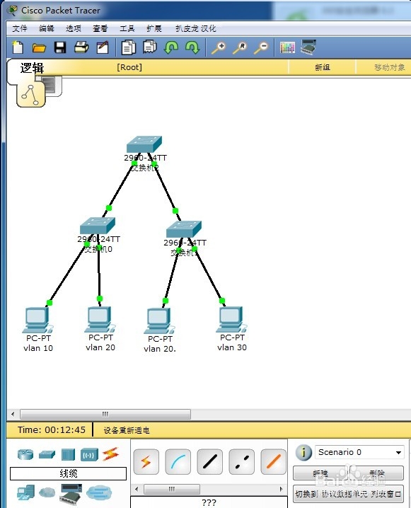Select the left switch 交换机0
This screenshot has width=411, height=508.
pos(98,226)
